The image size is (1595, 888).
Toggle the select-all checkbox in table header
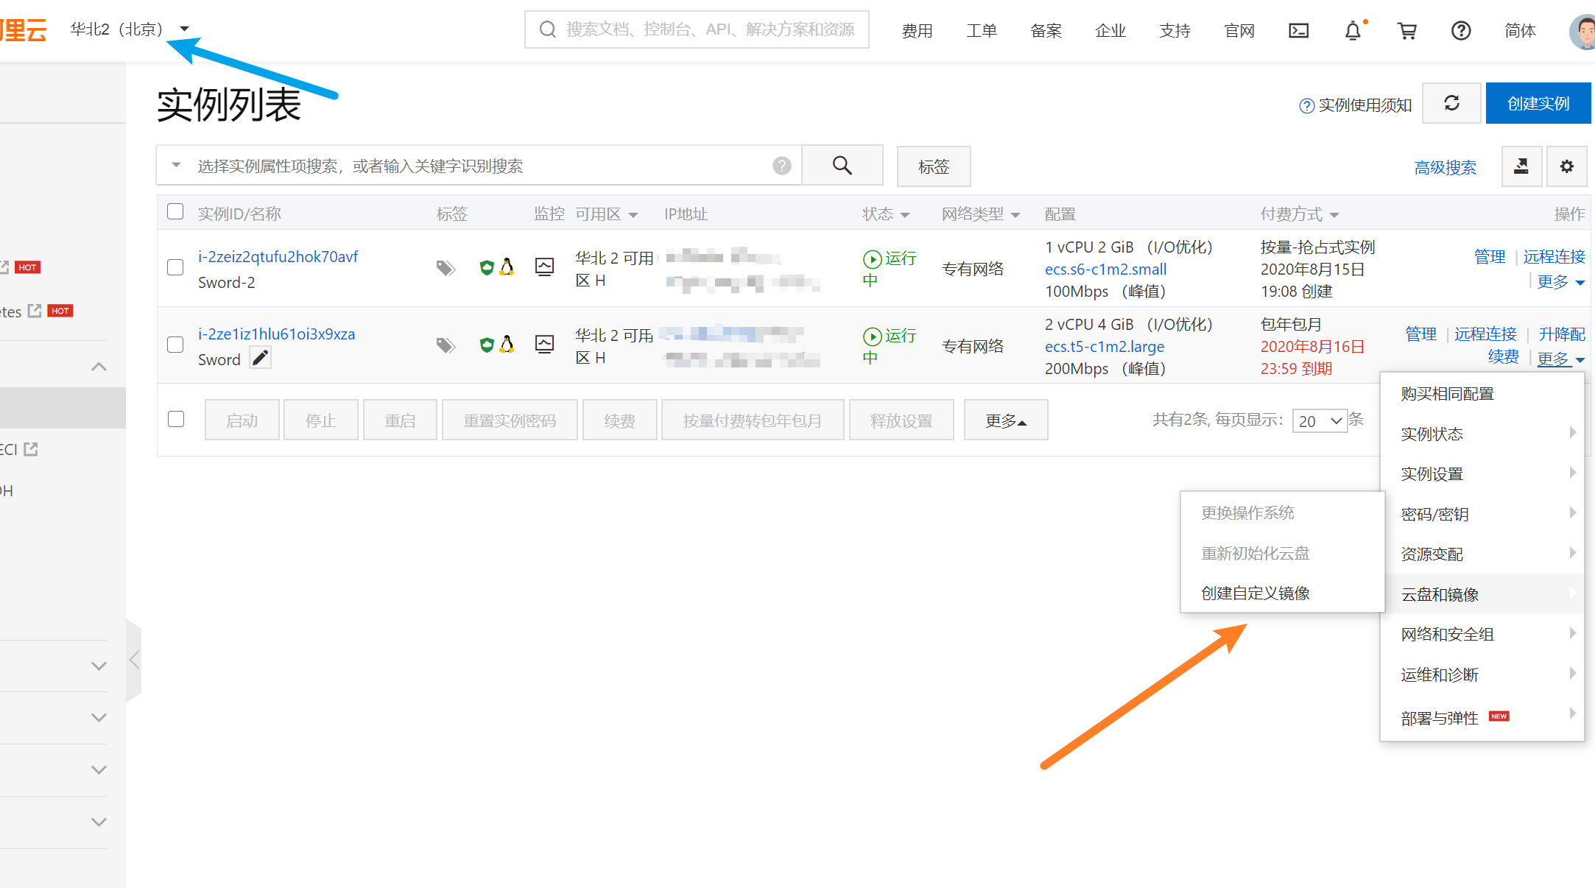point(175,212)
